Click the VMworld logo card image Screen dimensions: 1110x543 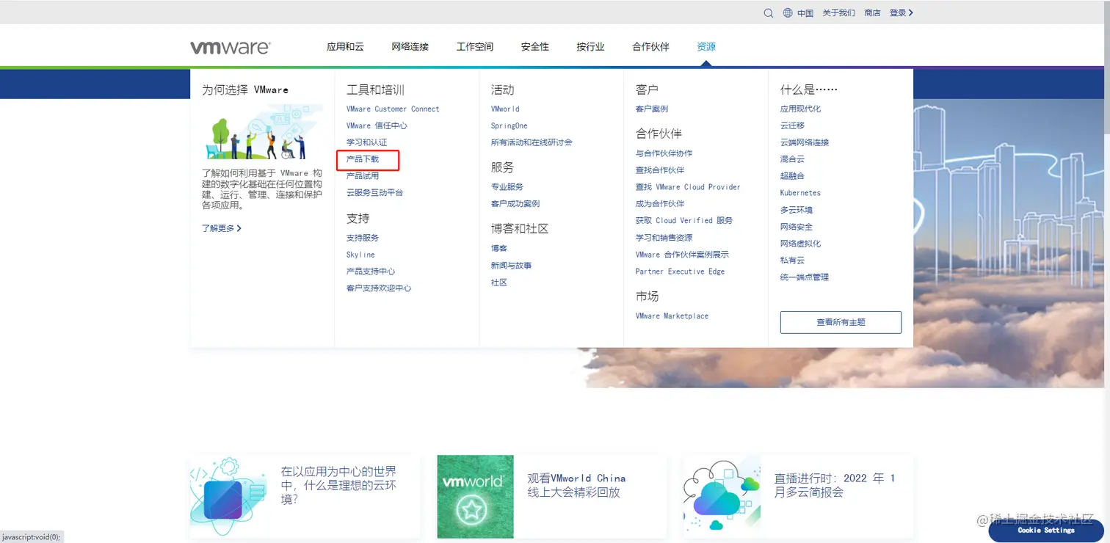(475, 497)
